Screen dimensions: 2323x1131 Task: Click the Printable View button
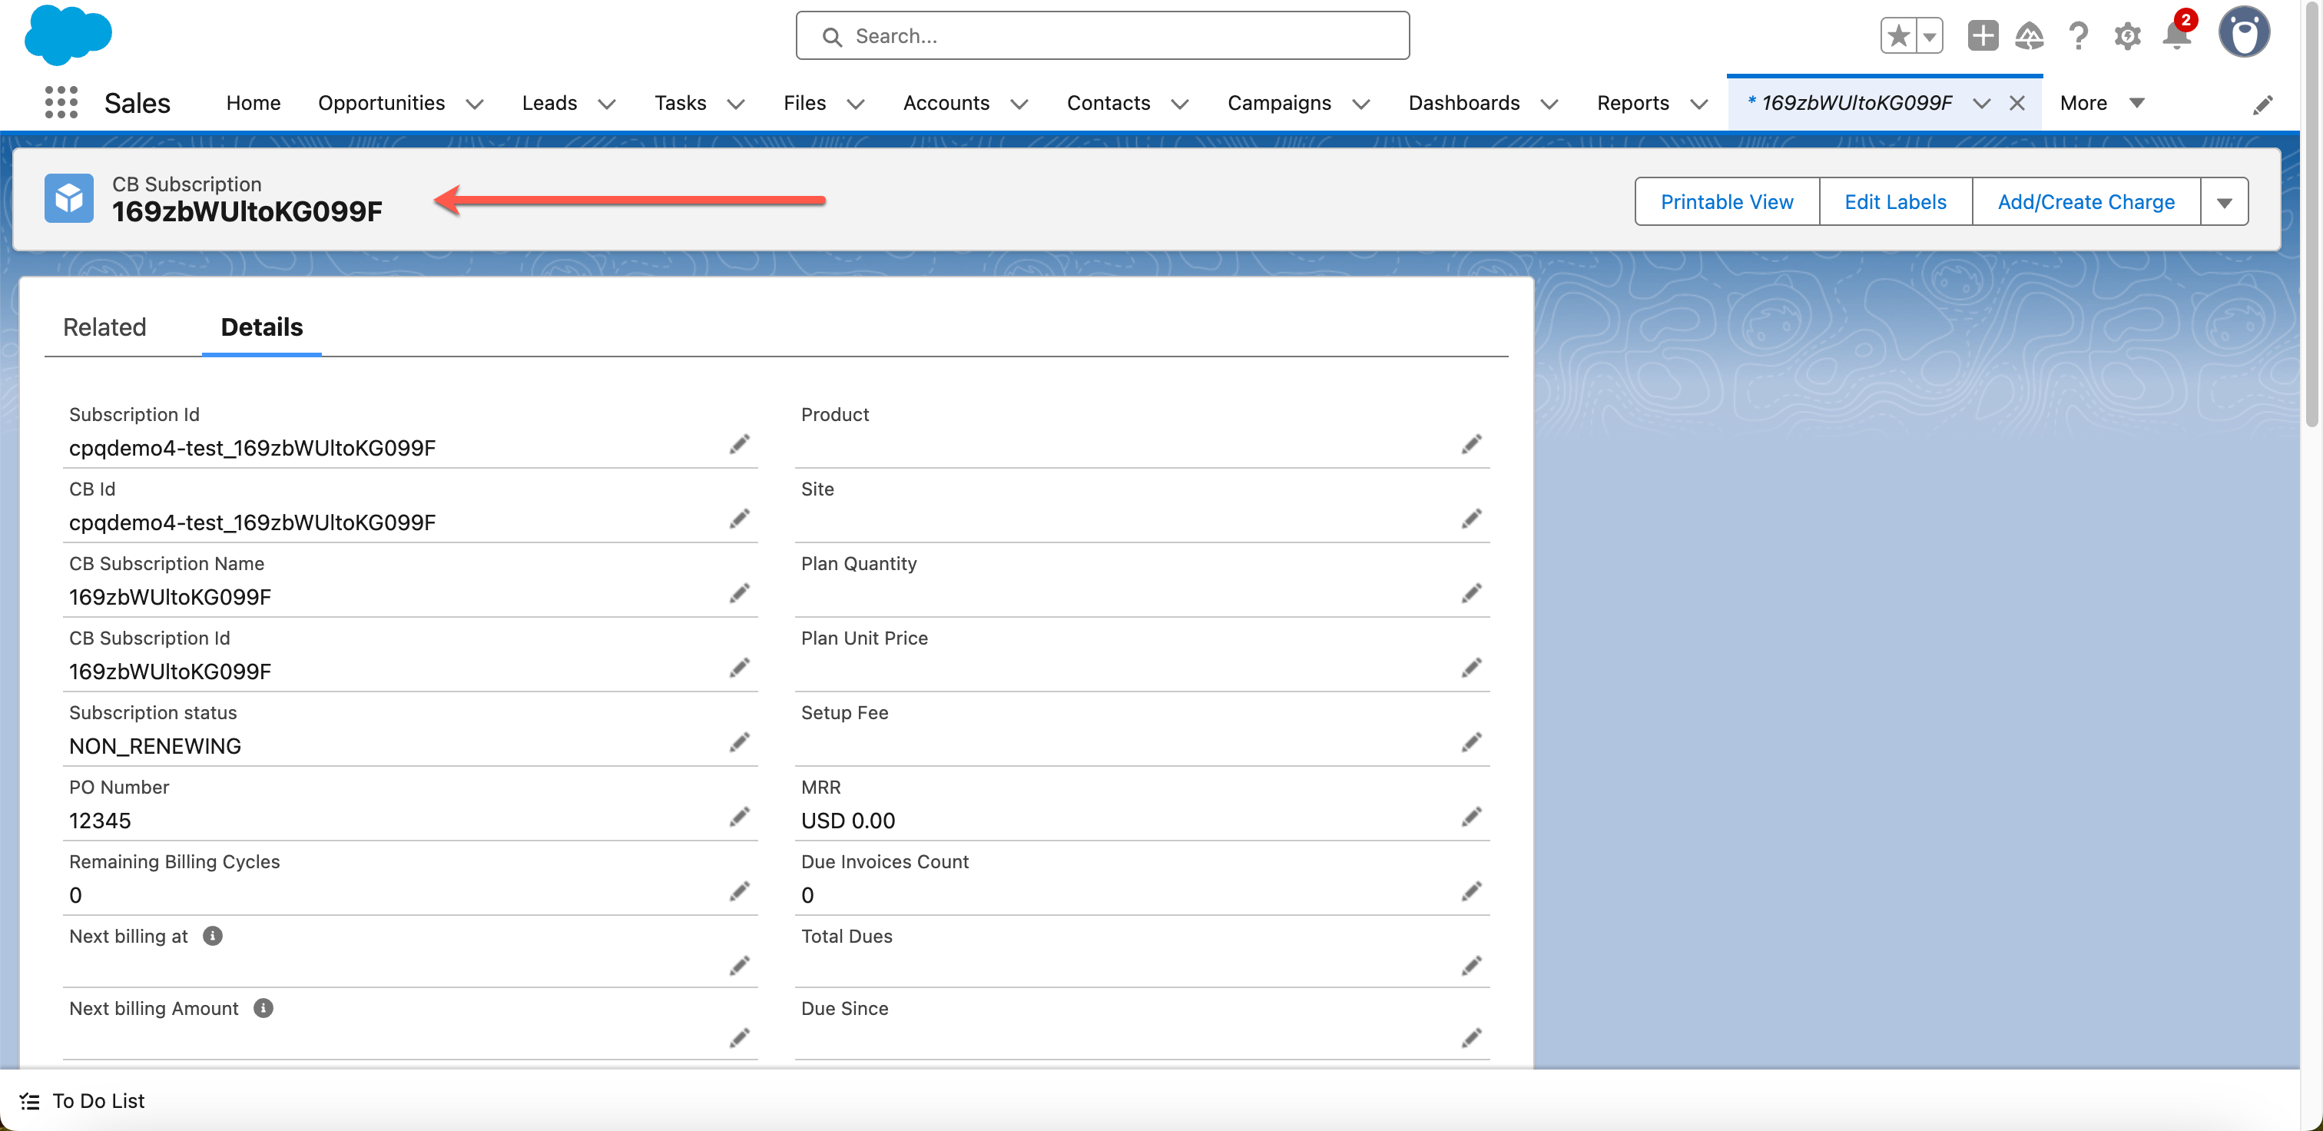click(1727, 201)
